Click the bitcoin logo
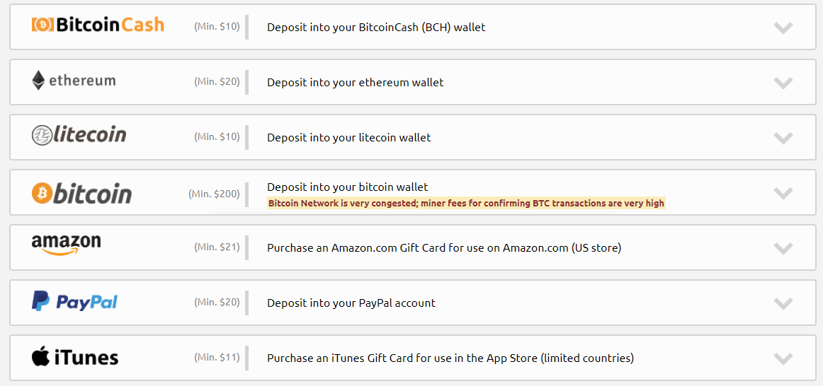823x386 pixels. pos(81,193)
